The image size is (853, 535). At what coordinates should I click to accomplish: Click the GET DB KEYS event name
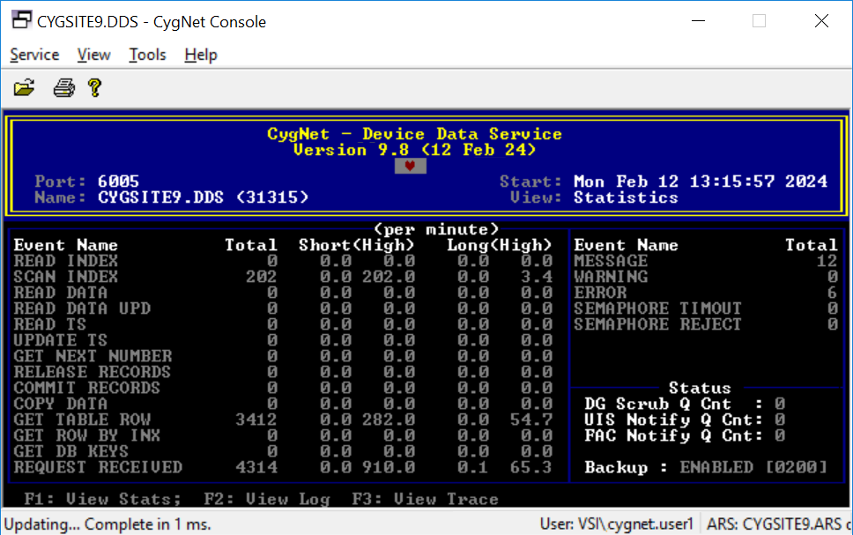71,451
